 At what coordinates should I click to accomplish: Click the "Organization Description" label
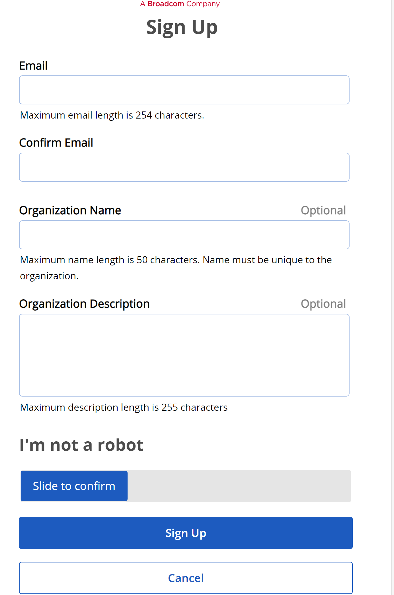pos(84,304)
